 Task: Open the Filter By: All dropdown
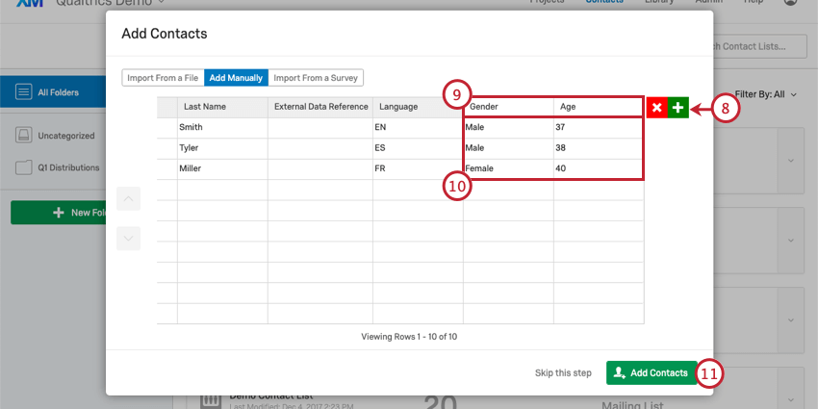click(x=765, y=94)
